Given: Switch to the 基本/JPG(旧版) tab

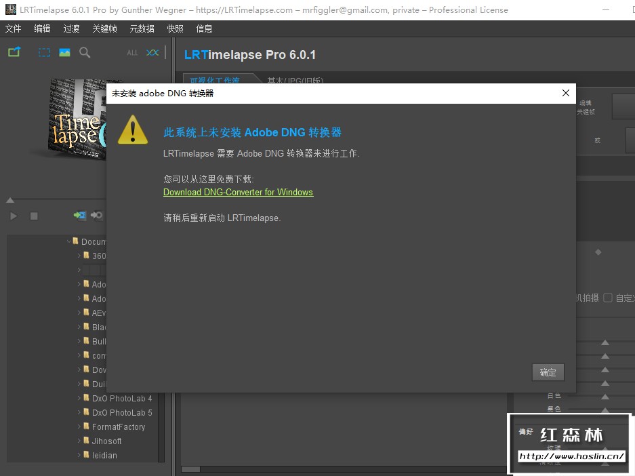Looking at the screenshot, I should [295, 80].
